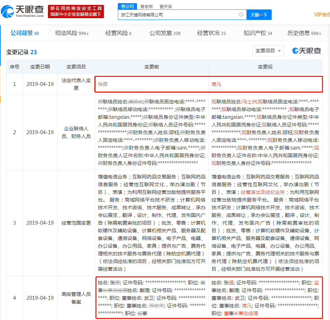Click the 变更日期 column header

[40, 67]
